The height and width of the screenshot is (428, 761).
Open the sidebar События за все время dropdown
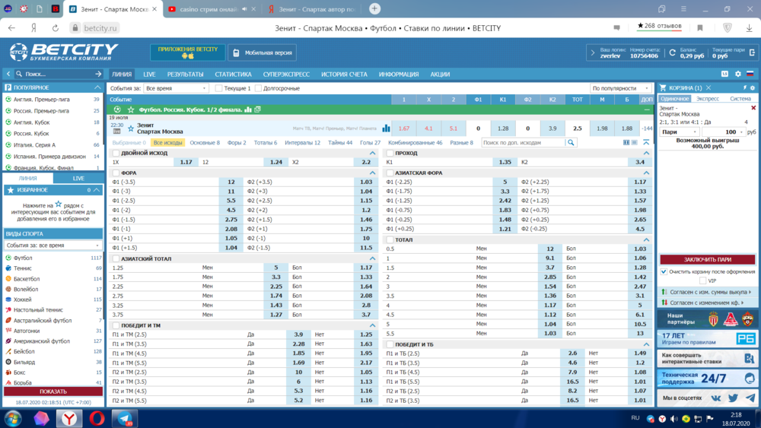point(53,246)
